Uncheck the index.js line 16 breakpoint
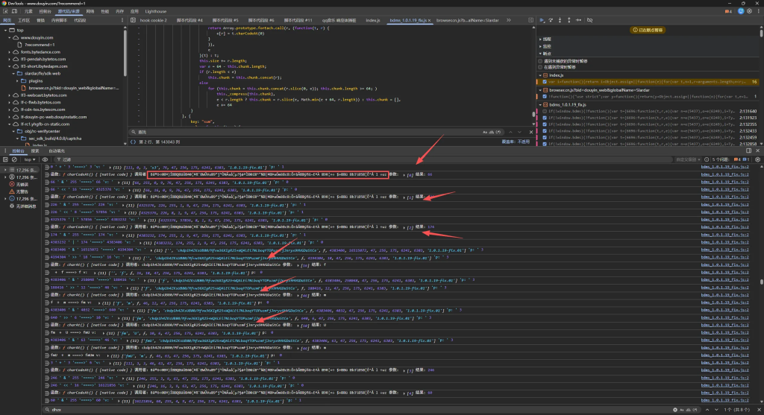The image size is (764, 415). [544, 82]
